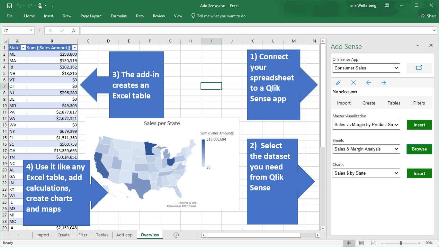Viewport: 439px width, 247px height.
Task: Click the Select All corner triangle
Action: coord(5,41)
